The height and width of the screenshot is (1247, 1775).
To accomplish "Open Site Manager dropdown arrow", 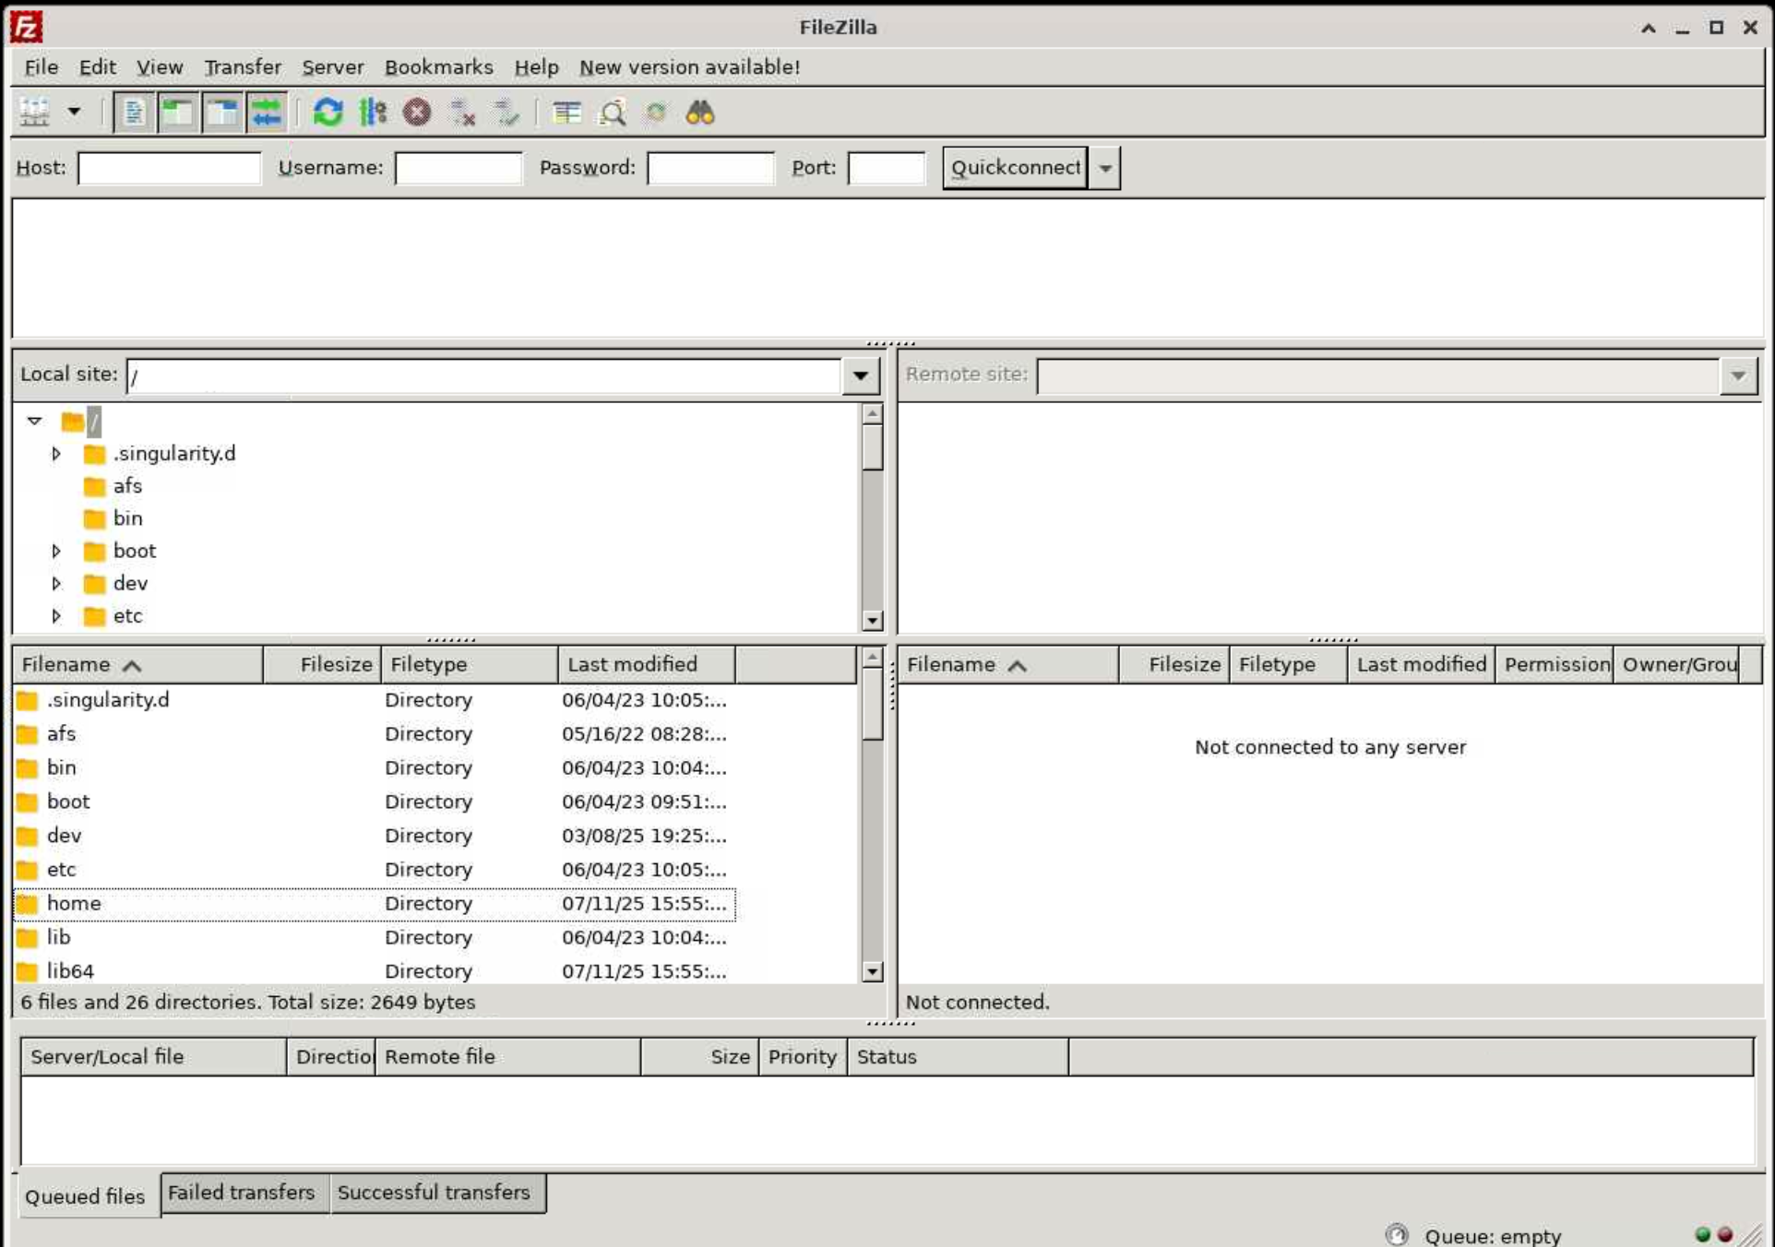I will (x=74, y=113).
